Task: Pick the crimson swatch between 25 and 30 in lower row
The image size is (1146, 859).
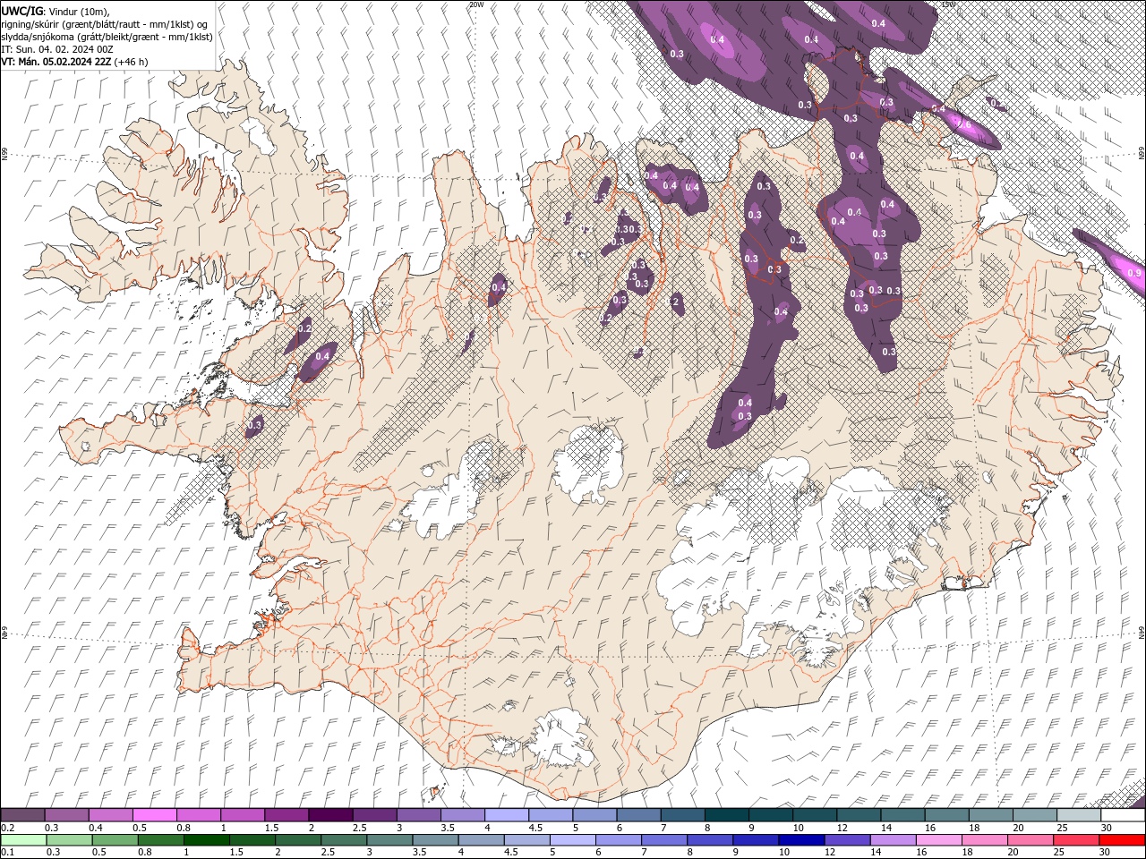Action: 1076,839
